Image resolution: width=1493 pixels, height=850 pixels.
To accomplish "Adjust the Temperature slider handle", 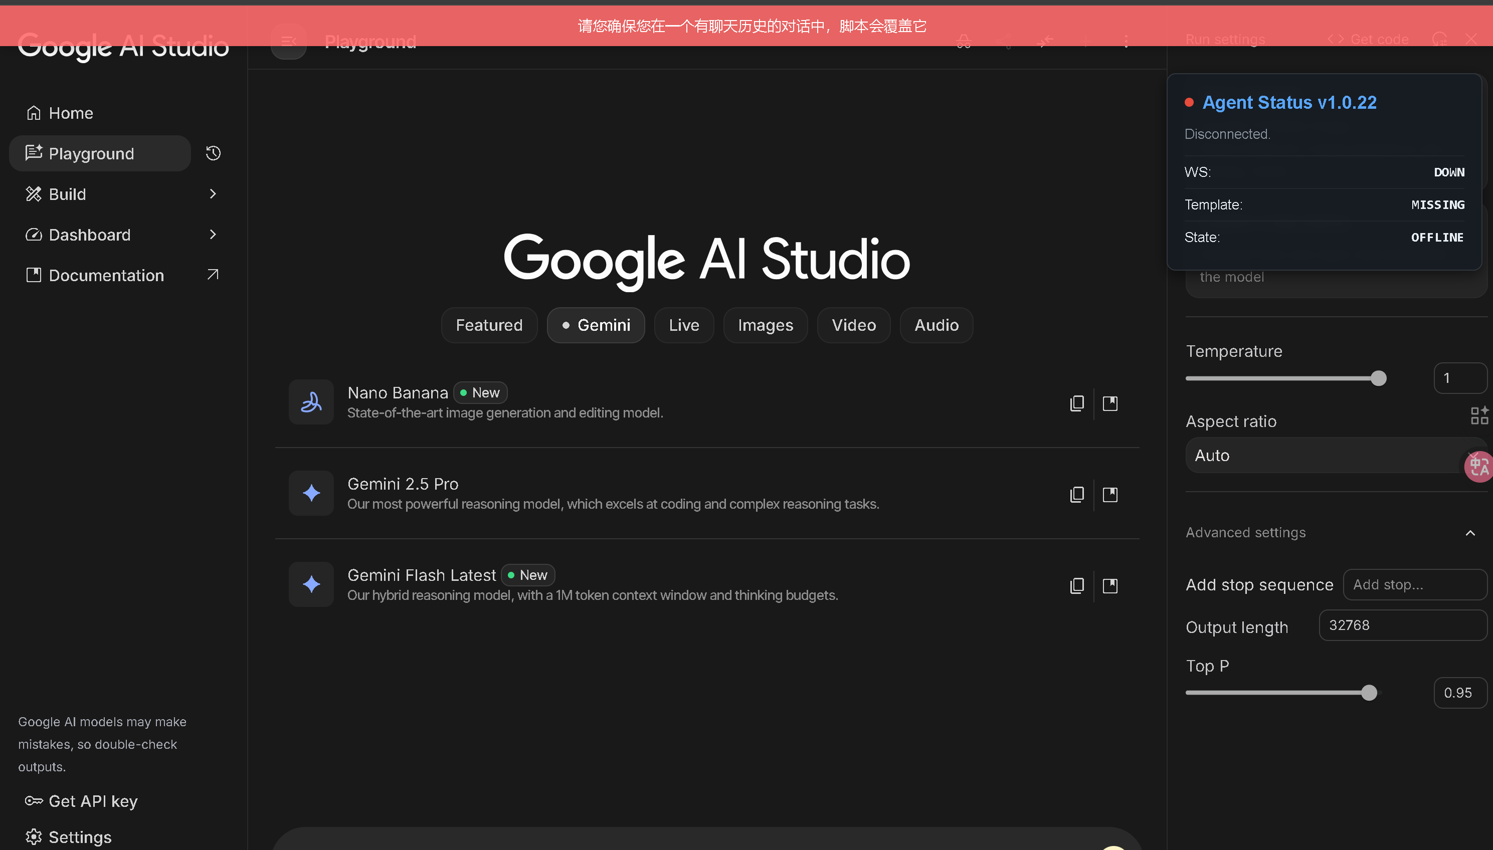I will 1378,378.
